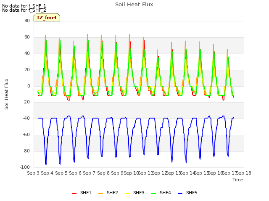Click the Sep 7 x-axis tick label
This screenshot has height=201, width=269.
point(89,173)
